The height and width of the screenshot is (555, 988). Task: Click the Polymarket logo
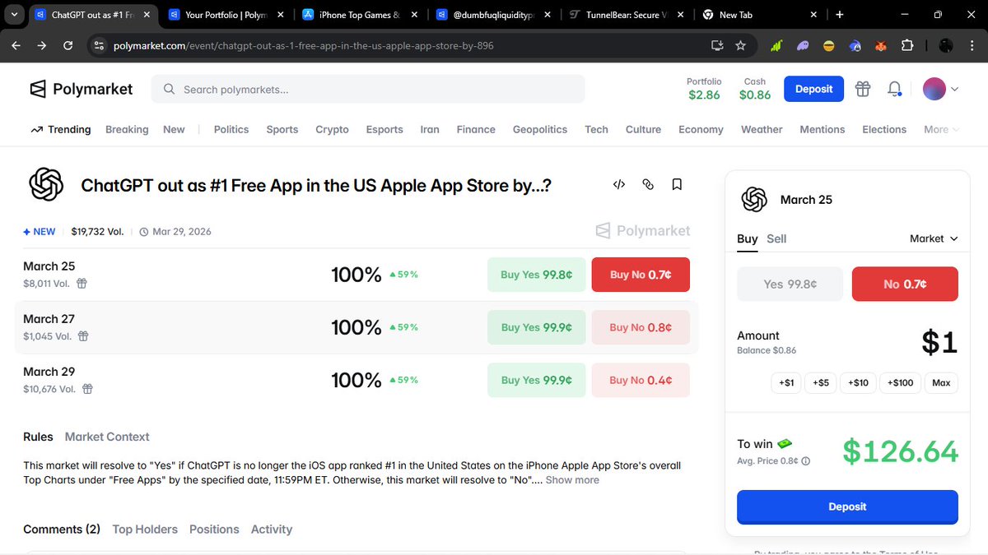pyautogui.click(x=81, y=90)
